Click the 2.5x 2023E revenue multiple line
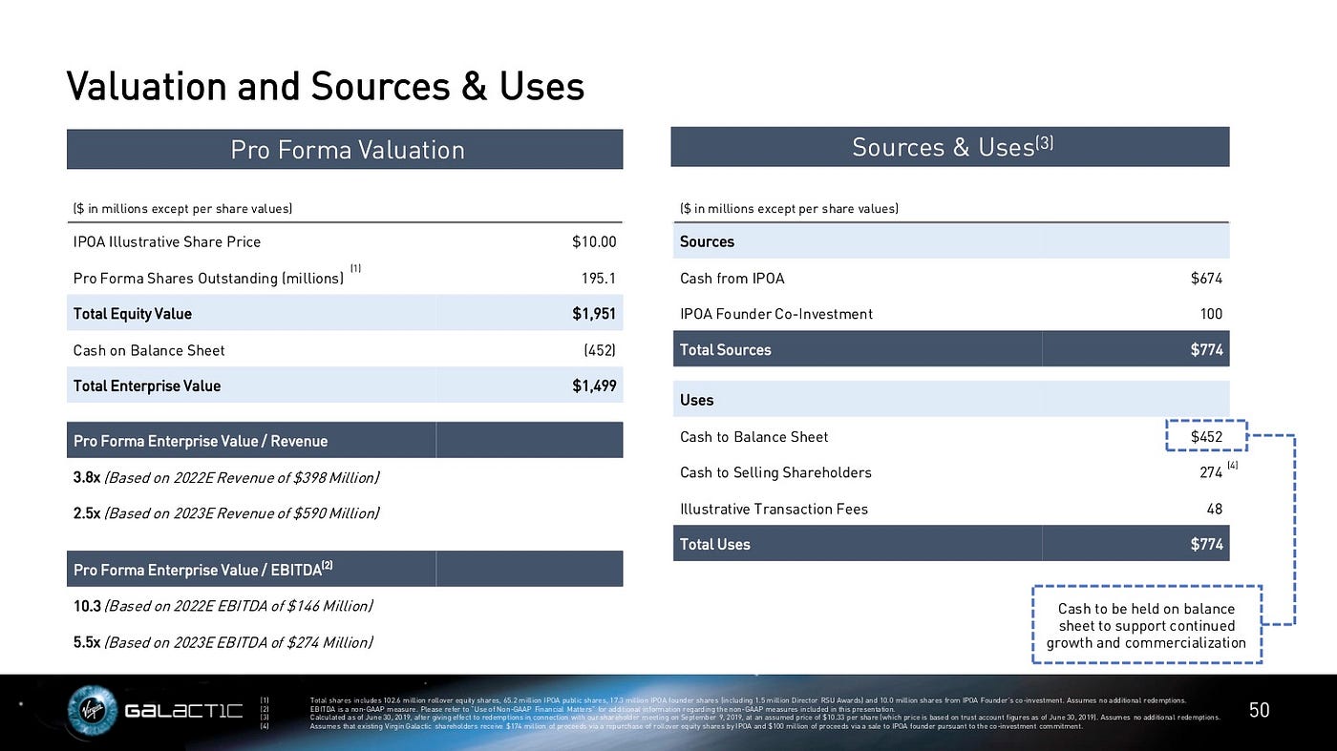Screen dimensions: 1337x751 pyautogui.click(x=226, y=513)
